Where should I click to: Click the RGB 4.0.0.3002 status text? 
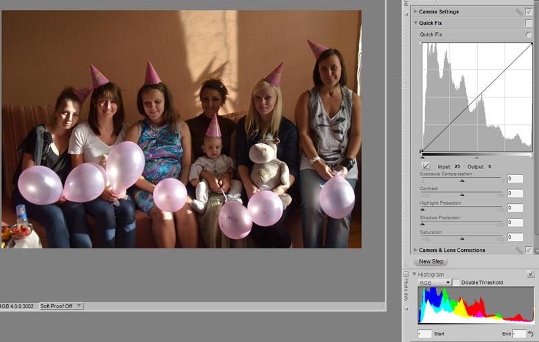point(17,306)
